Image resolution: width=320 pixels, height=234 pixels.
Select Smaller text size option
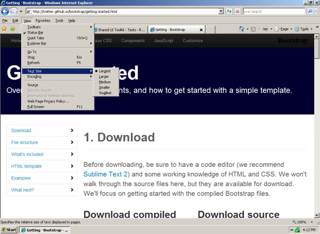coord(106,87)
